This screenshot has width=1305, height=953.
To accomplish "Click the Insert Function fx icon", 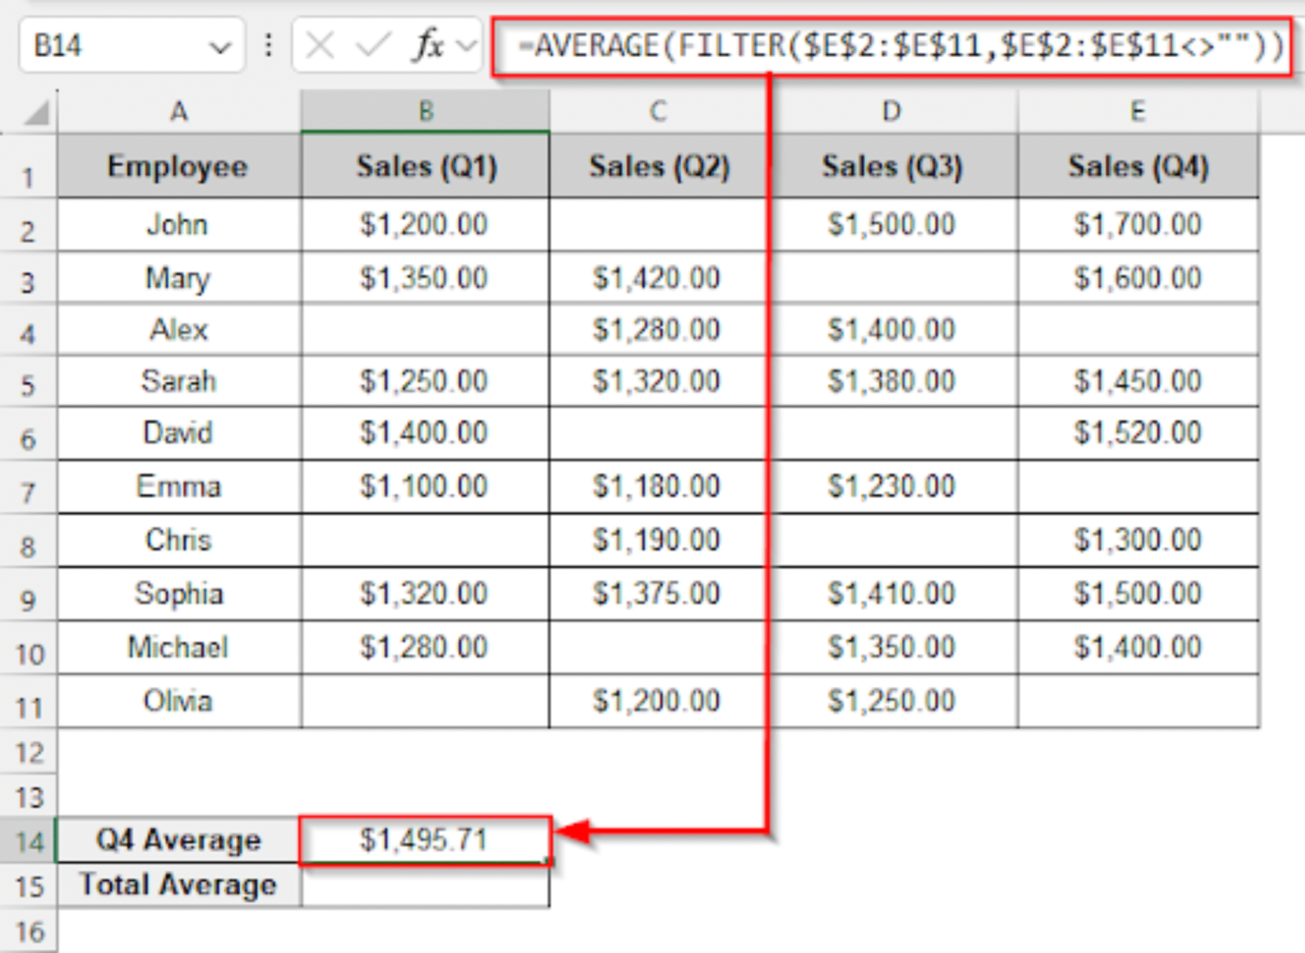I will point(429,46).
